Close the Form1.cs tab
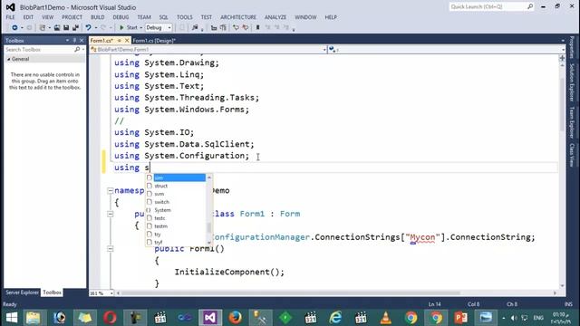The image size is (580, 326). tap(127, 40)
